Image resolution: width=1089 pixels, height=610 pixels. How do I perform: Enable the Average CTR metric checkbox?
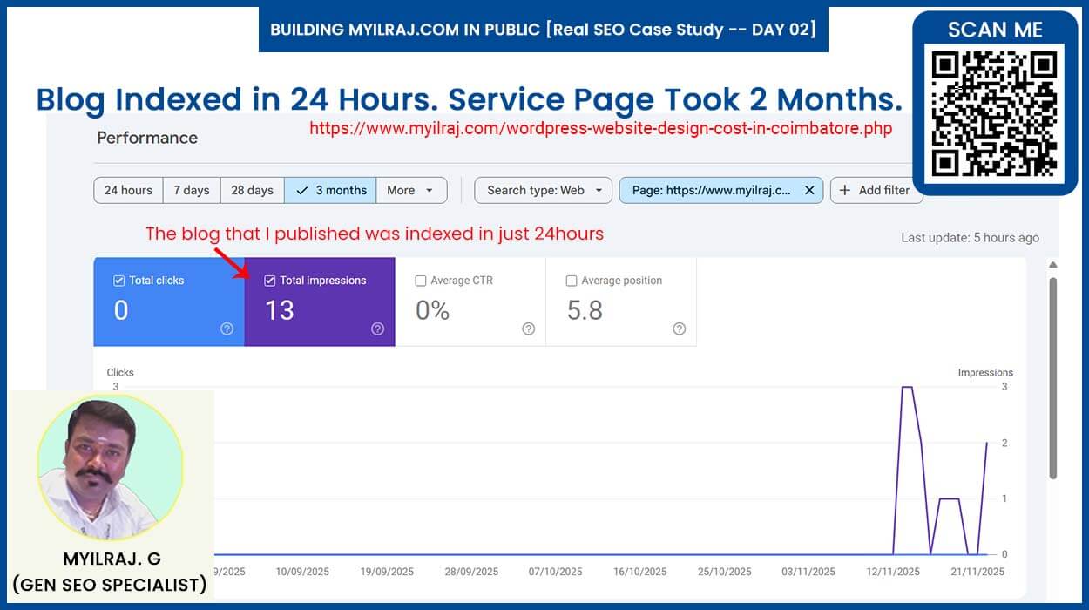(x=421, y=280)
